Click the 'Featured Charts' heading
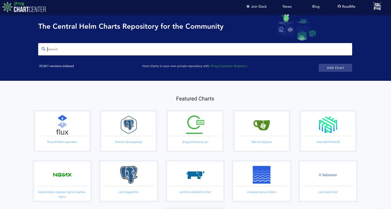The height and width of the screenshot is (209, 391). [195, 99]
